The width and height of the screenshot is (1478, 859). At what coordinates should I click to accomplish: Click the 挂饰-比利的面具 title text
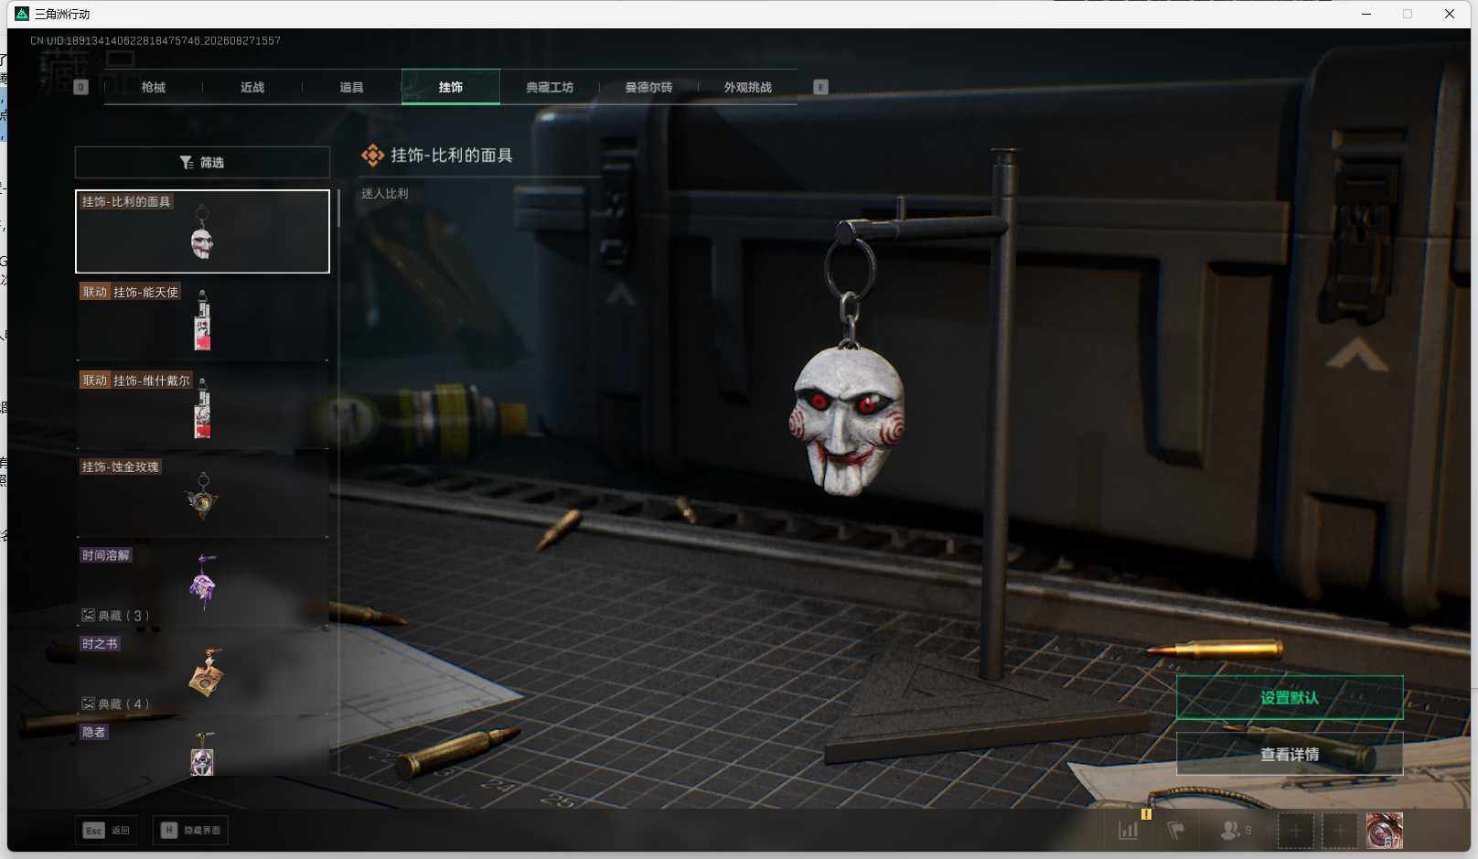pos(452,156)
